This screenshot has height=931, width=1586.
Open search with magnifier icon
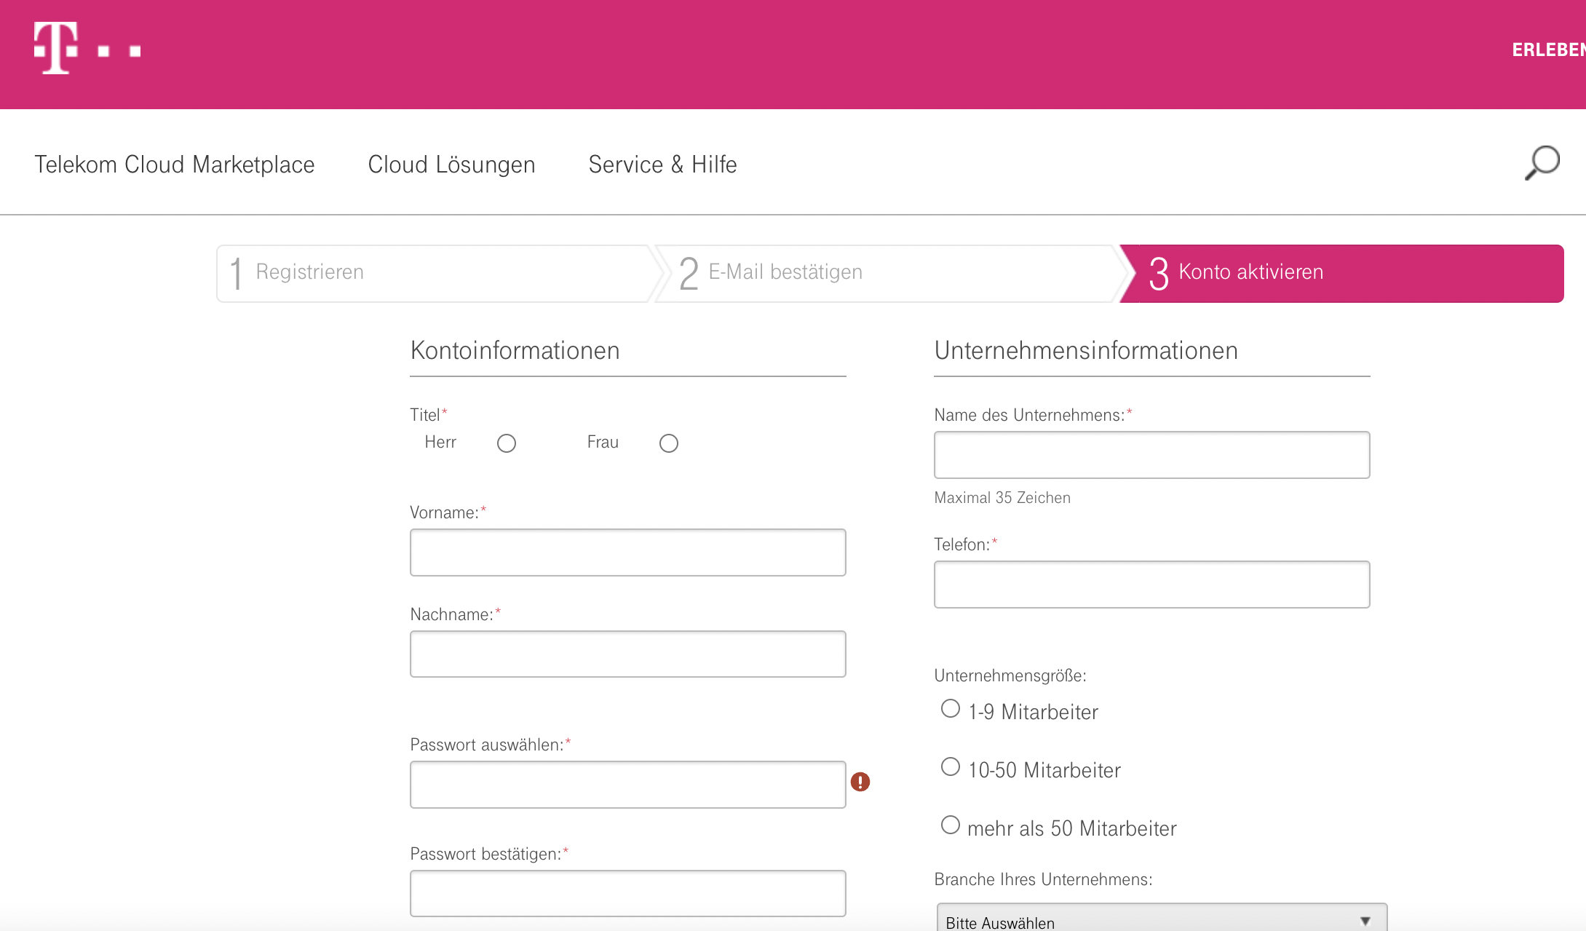pyautogui.click(x=1542, y=163)
